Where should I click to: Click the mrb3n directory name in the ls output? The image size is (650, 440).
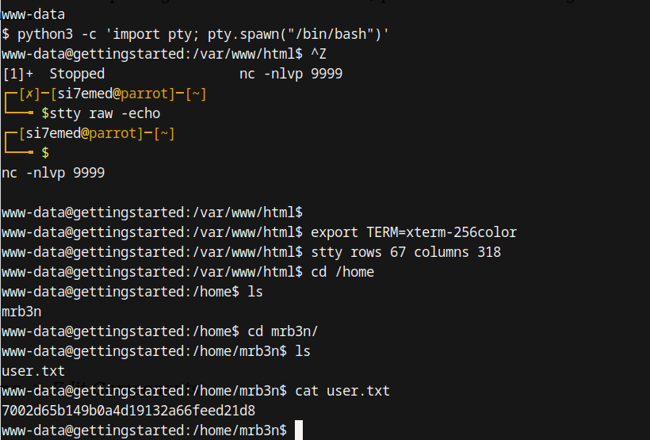click(x=21, y=311)
